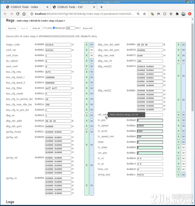Click R for the dbg_raw[0] block
This screenshot has height=206, width=195.
(x=178, y=76)
